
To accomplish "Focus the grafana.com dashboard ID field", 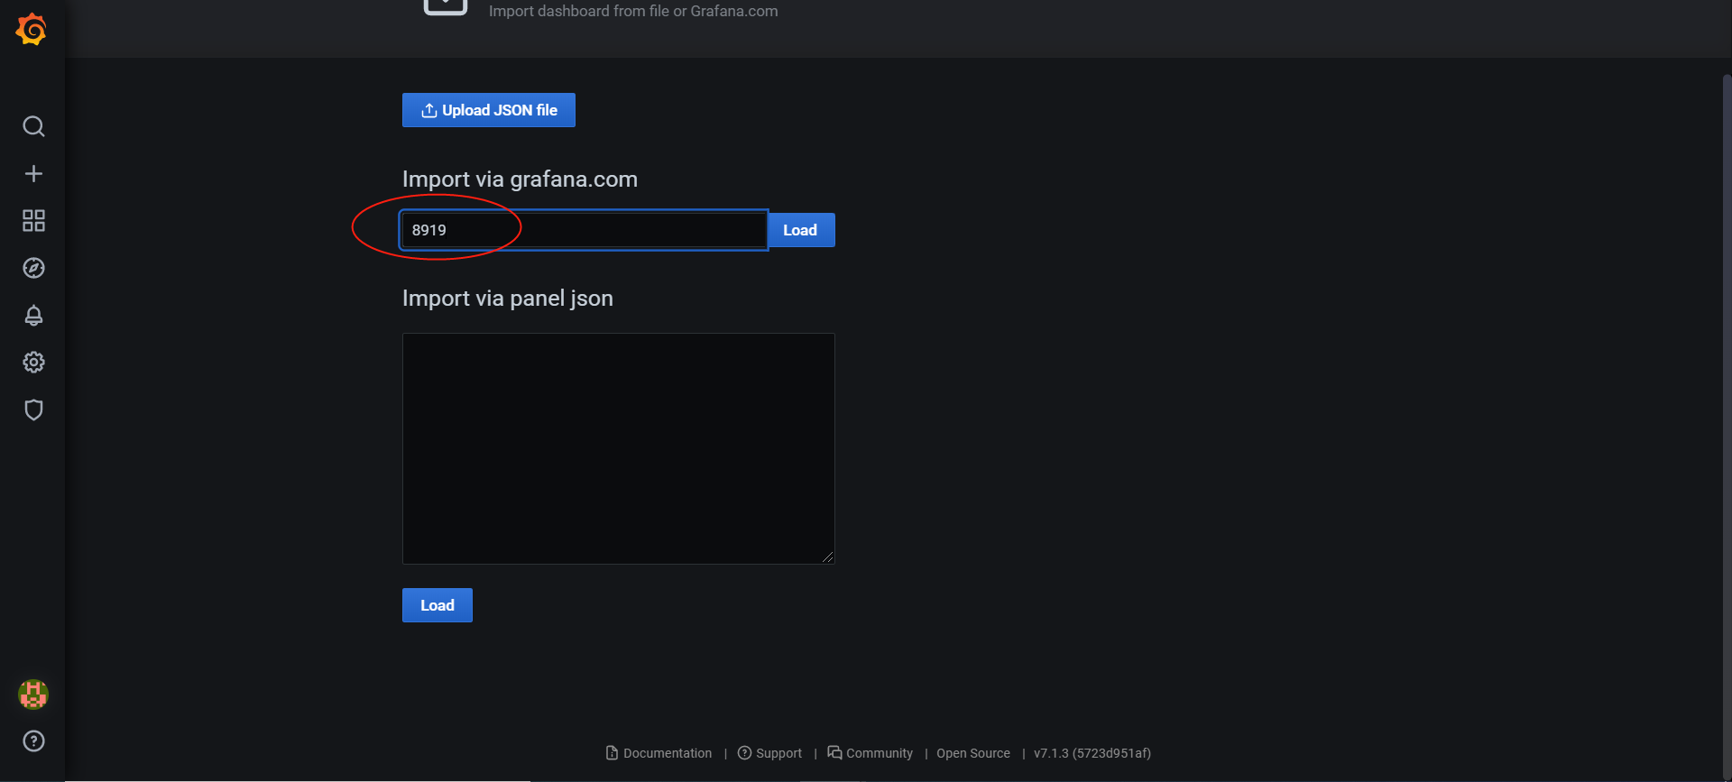I will click(x=584, y=230).
